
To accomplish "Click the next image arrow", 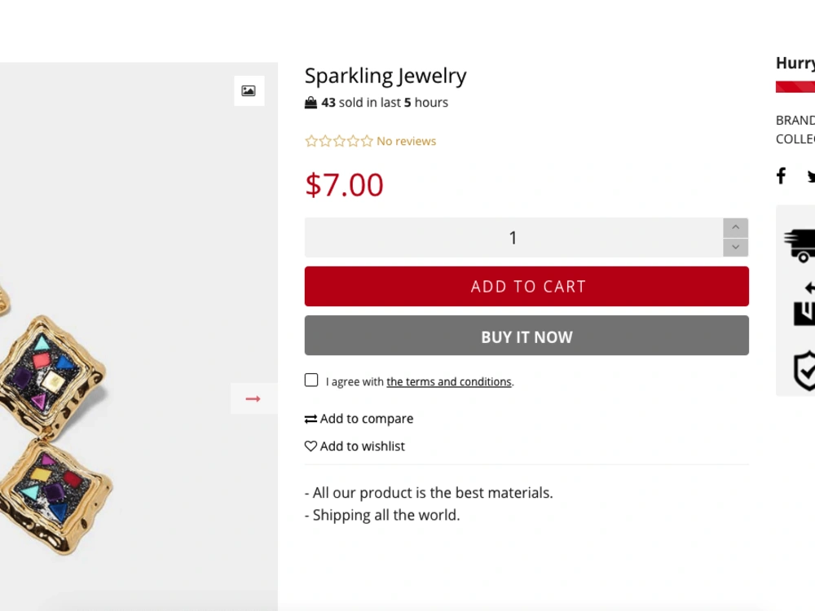I will [253, 398].
